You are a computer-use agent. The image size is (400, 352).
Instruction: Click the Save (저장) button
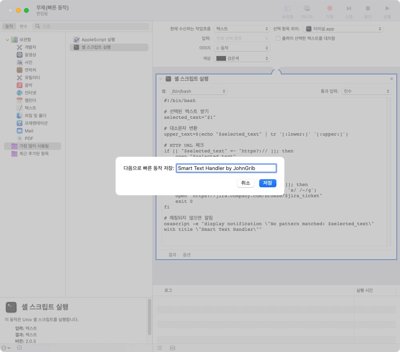pyautogui.click(x=268, y=183)
